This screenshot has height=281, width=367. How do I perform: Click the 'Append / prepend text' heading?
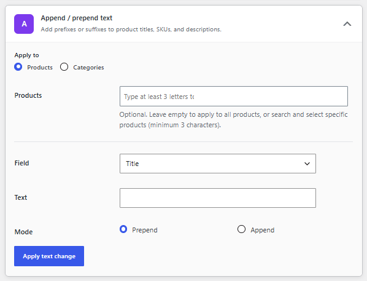coord(77,18)
